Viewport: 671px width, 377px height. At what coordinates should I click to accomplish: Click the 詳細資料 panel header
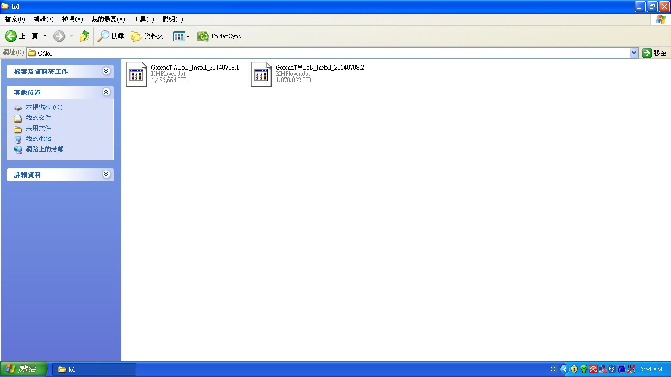(x=60, y=174)
